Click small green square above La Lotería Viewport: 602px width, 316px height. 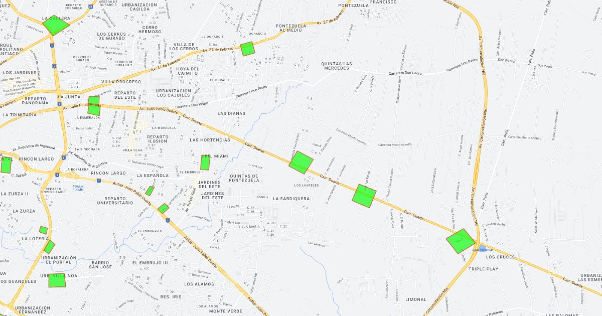click(x=44, y=230)
